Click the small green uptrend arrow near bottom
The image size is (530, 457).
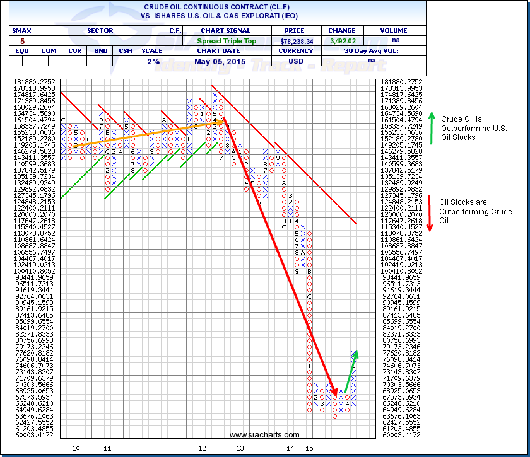pos(351,372)
